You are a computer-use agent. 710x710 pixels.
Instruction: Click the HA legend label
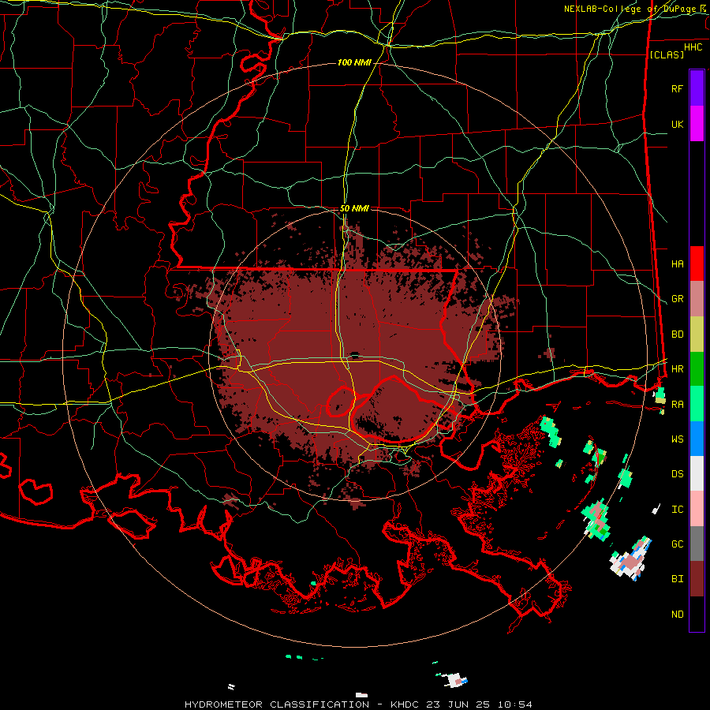click(x=677, y=264)
